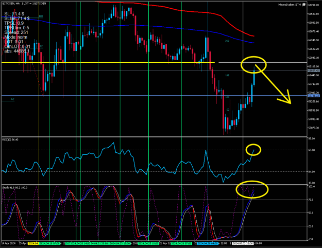Click the '262' Fibonacci level label
Image resolution: width=322 pixels, height=248 pixels.
[x=227, y=41]
